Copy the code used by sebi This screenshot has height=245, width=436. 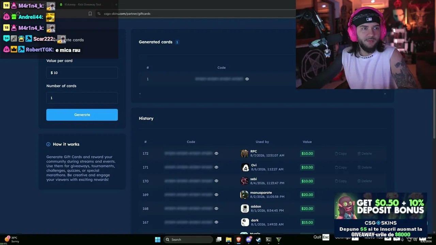coord(341,181)
